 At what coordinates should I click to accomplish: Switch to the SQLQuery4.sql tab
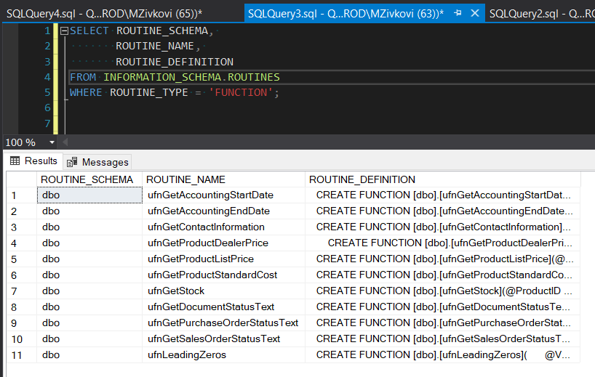pos(104,14)
